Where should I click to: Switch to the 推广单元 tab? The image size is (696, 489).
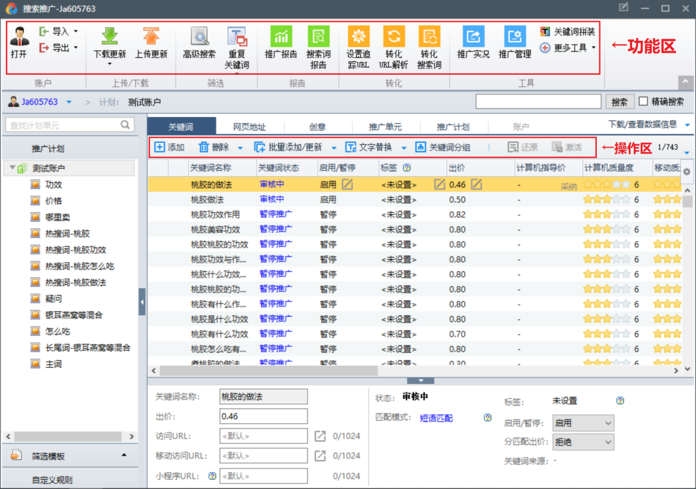click(x=385, y=127)
